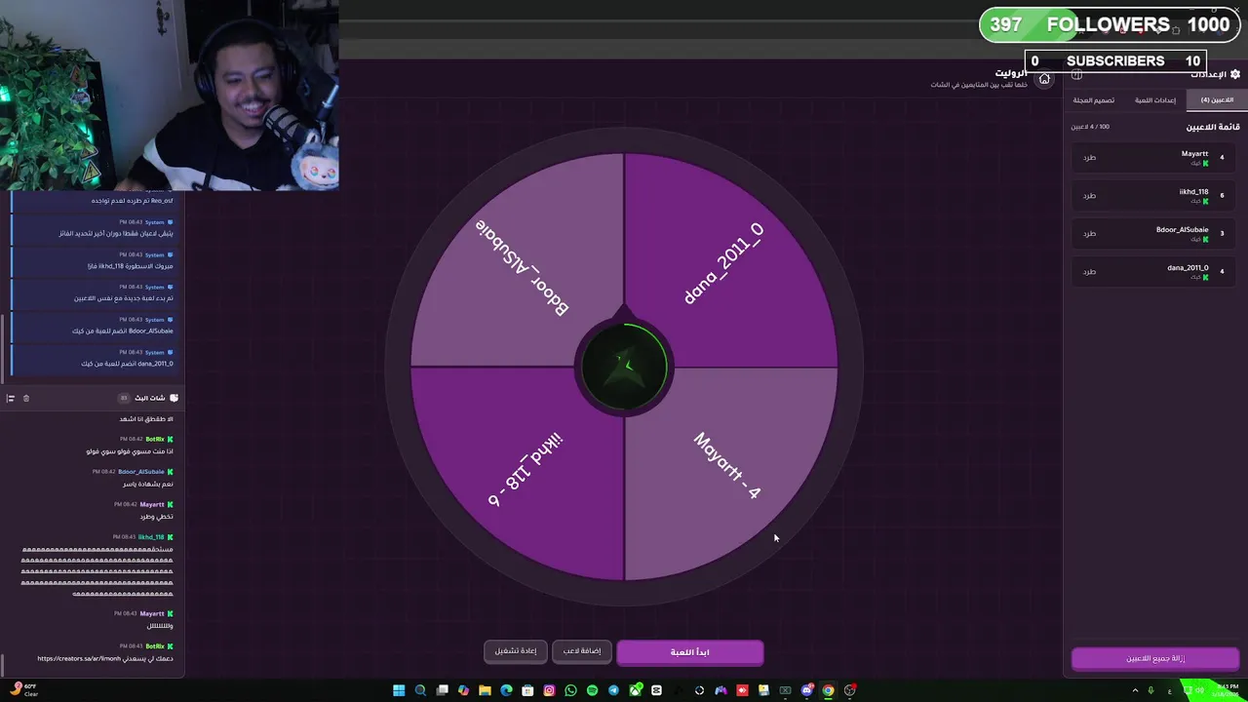Click the dana_2011_0 wheel segment

726,265
